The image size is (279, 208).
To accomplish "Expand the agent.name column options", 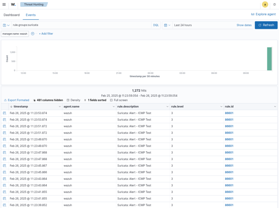I will coord(113,106).
